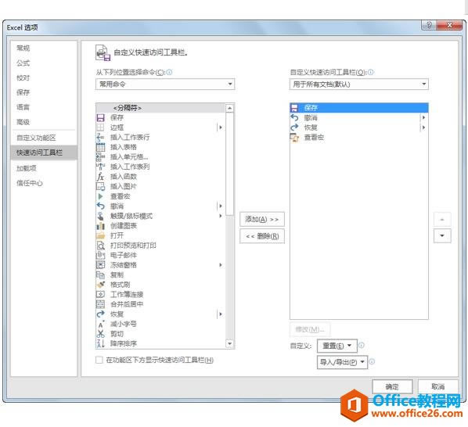Click the Insert Function fx icon
Image resolution: width=468 pixels, height=427 pixels.
[101, 177]
